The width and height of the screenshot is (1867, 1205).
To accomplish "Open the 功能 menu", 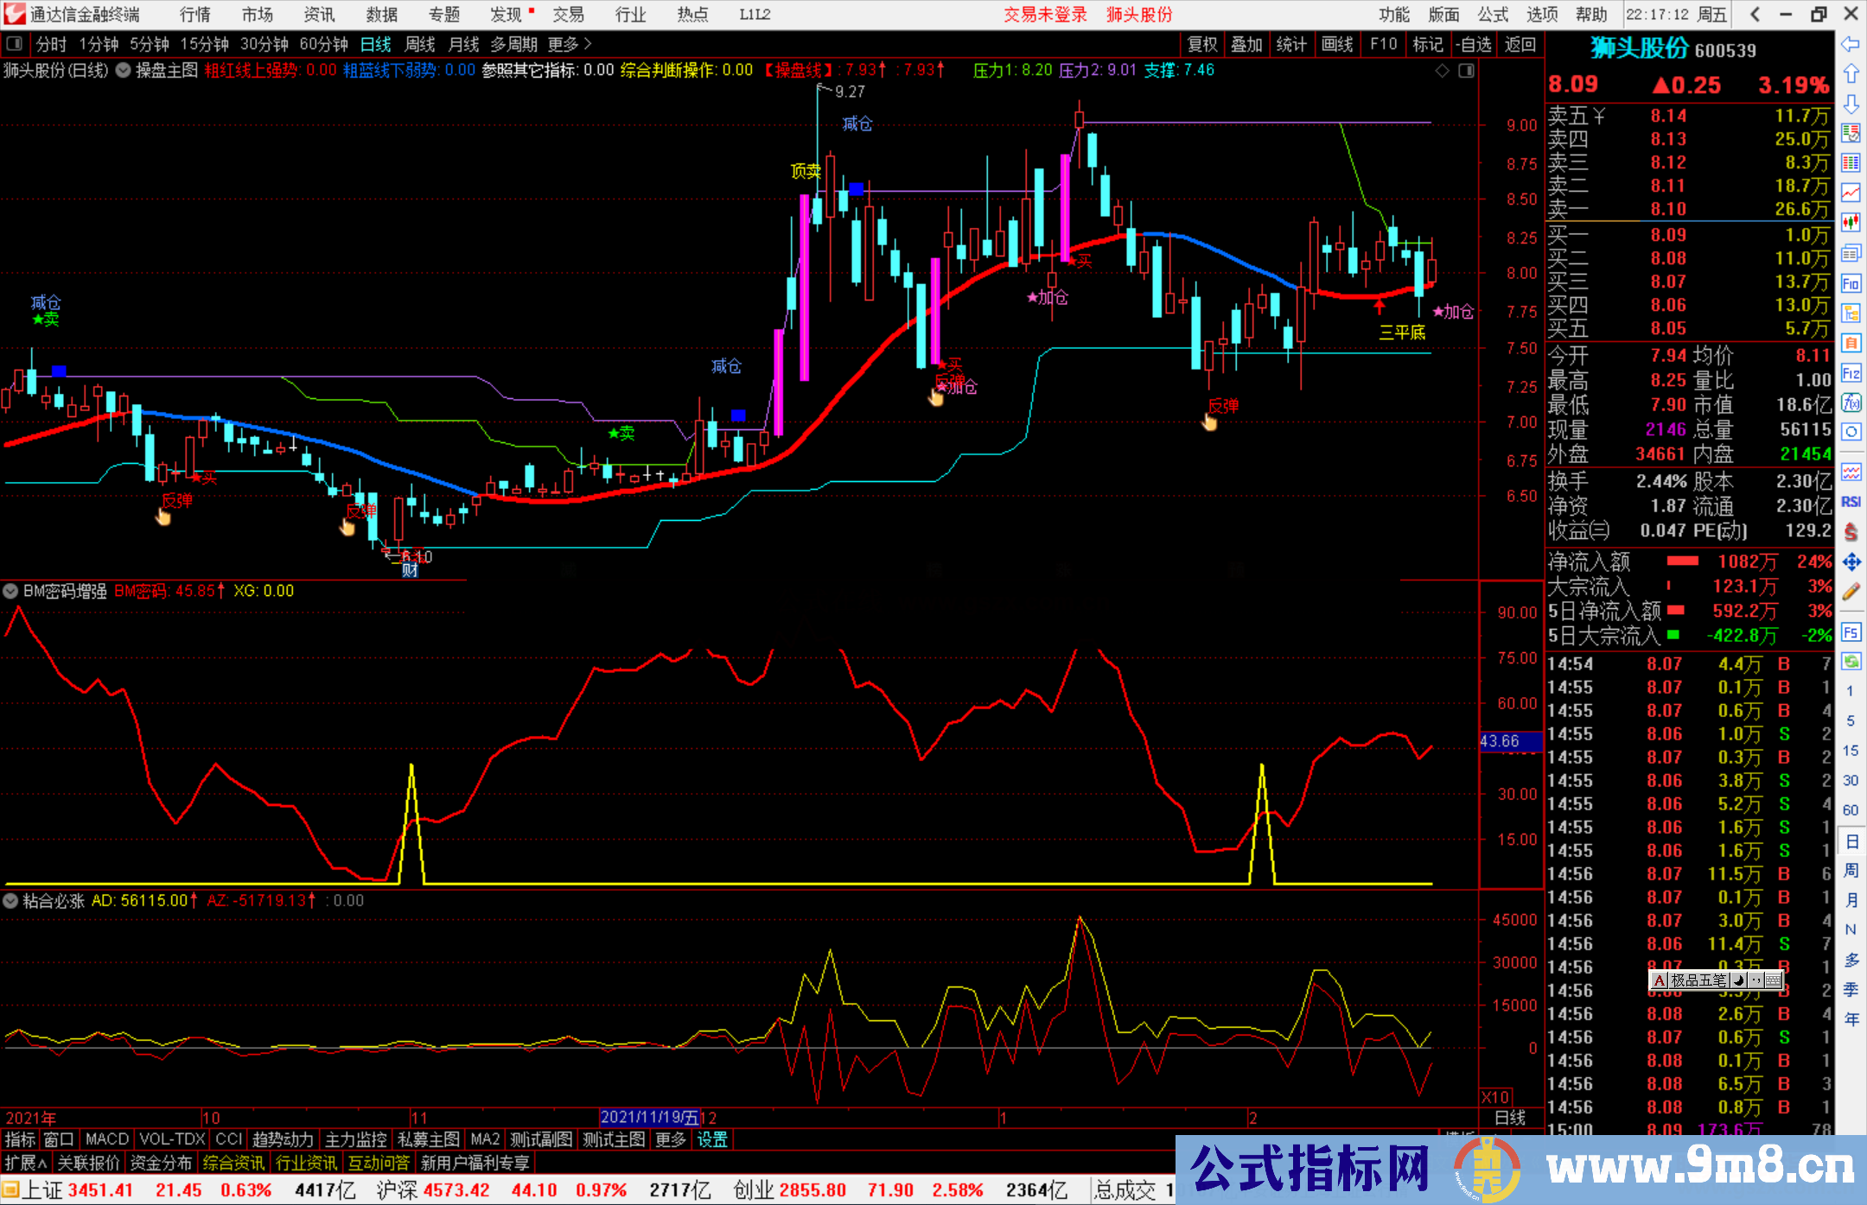I will [1394, 15].
